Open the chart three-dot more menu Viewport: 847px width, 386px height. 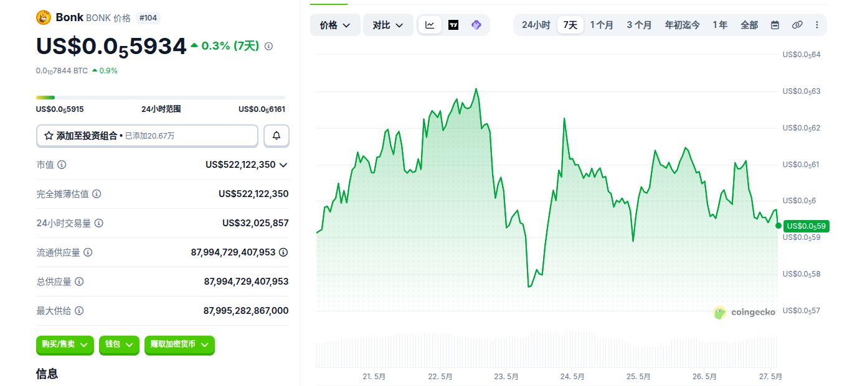click(817, 25)
